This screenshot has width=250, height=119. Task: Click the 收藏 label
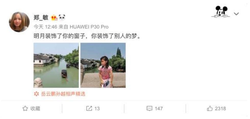[x=35, y=109]
